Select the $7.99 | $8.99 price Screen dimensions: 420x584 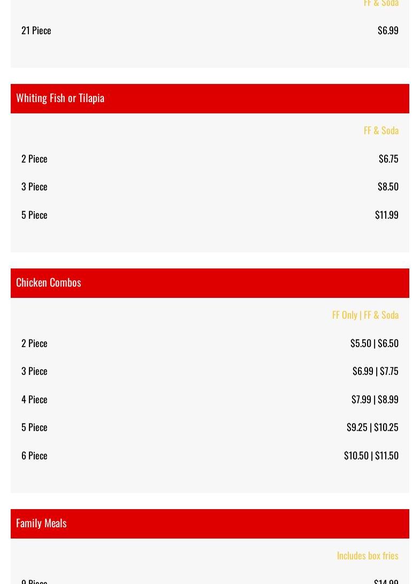[x=375, y=399]
